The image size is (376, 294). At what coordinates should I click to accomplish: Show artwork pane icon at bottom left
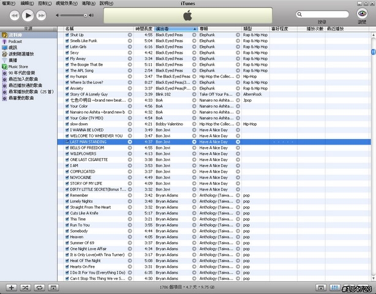point(53,287)
